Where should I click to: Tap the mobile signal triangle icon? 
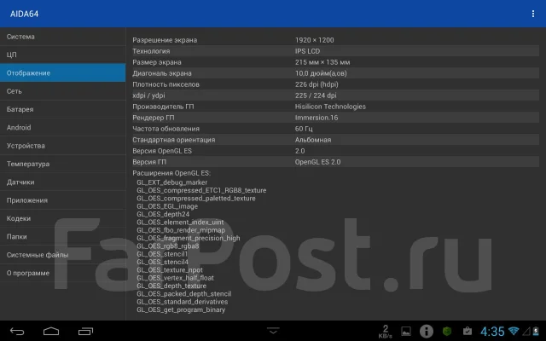[526, 332]
